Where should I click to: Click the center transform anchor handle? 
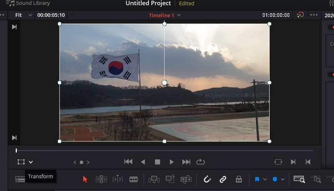pyautogui.click(x=165, y=82)
